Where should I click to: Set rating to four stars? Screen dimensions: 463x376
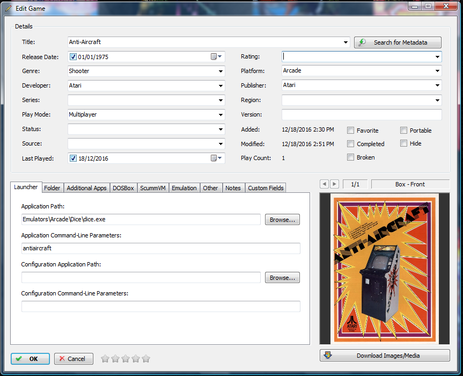(x=136, y=359)
